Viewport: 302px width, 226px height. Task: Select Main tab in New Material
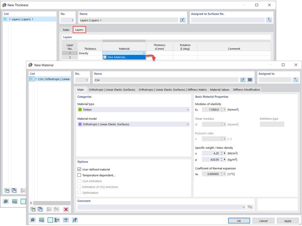[x=81, y=90]
